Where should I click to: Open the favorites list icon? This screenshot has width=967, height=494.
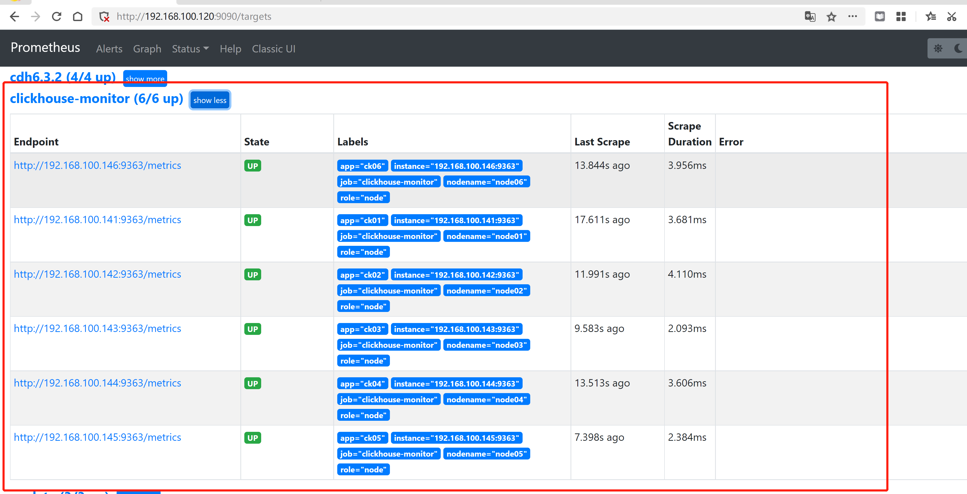pos(931,17)
